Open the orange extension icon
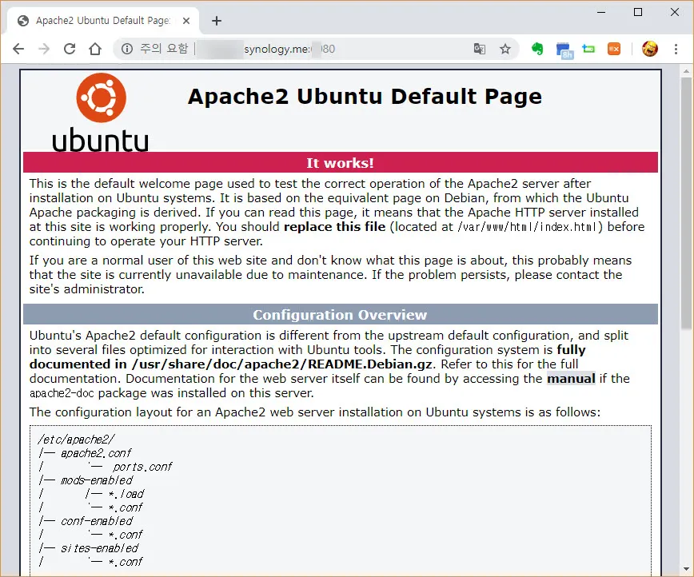The image size is (694, 577). coord(614,49)
